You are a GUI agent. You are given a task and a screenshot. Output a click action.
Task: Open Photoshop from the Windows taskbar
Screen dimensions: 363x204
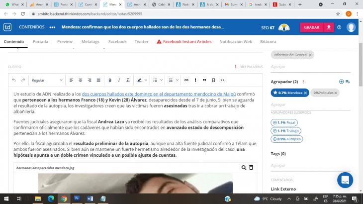point(77,198)
